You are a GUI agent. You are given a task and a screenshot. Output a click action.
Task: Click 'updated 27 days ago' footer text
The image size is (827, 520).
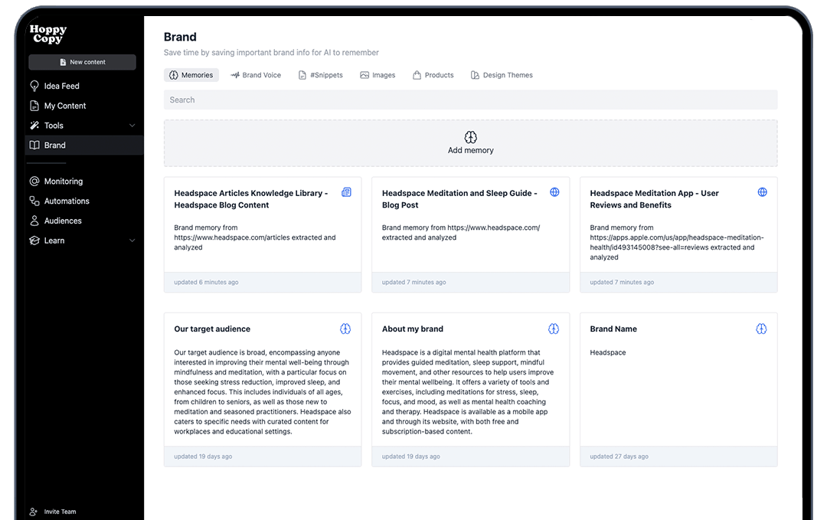click(619, 456)
